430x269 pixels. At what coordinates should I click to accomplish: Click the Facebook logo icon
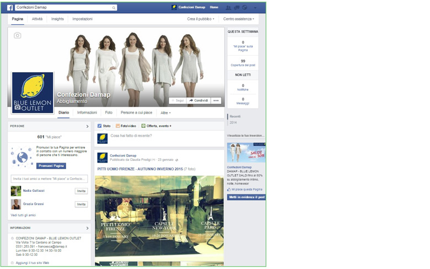pos(10,8)
